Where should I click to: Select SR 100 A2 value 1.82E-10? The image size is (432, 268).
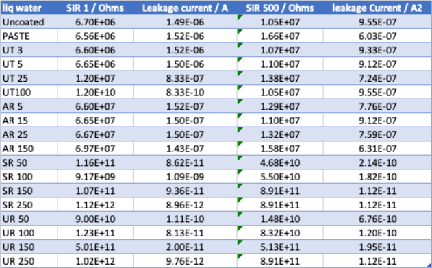[378, 177]
